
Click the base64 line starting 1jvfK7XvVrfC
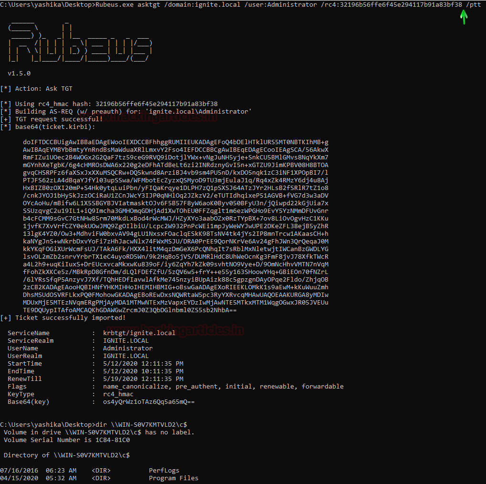(x=176, y=226)
